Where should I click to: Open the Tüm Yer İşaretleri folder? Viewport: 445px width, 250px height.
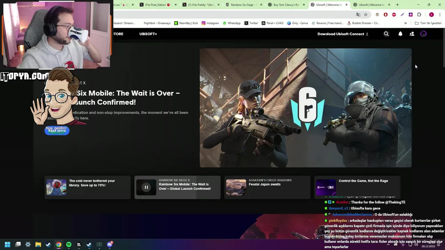pyautogui.click(x=428, y=23)
